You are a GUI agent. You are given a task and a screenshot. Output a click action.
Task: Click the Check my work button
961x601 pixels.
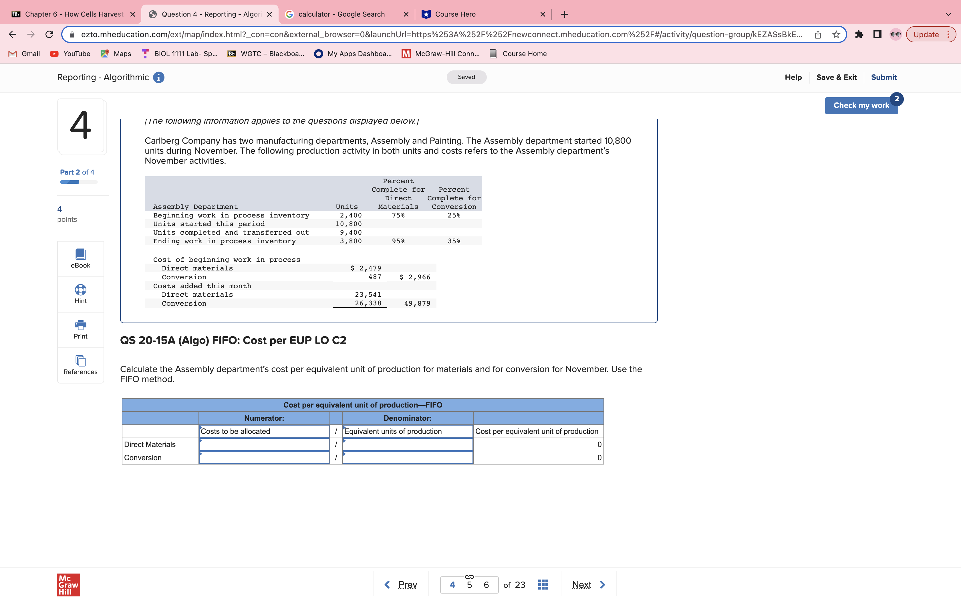pyautogui.click(x=861, y=105)
